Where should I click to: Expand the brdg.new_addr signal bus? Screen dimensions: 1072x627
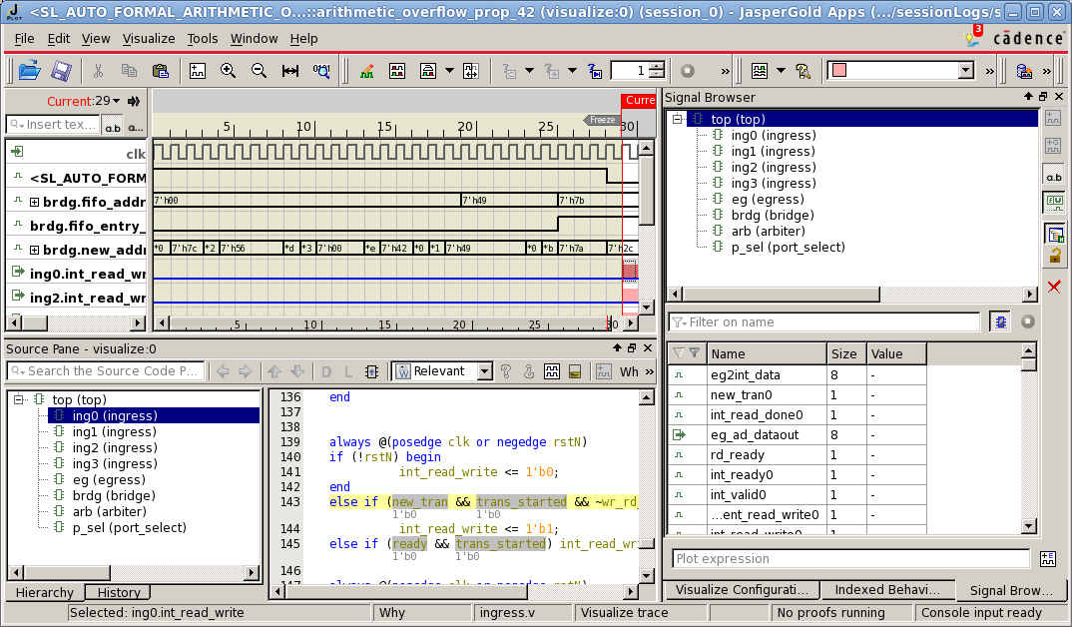click(34, 250)
